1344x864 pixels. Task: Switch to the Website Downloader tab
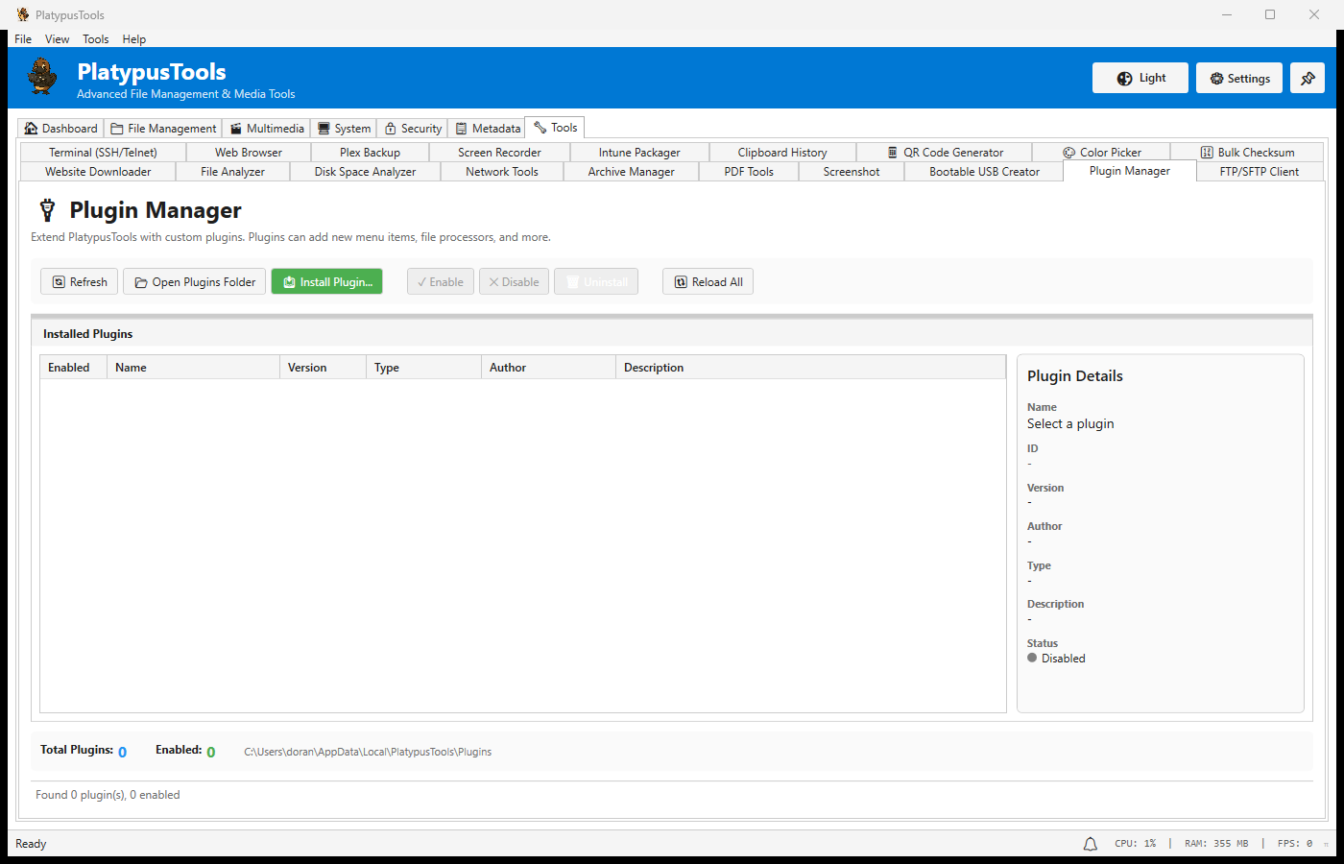[x=97, y=171]
